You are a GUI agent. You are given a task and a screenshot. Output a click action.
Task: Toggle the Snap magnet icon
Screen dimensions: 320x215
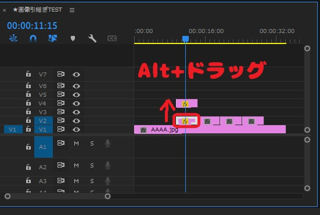(33, 38)
